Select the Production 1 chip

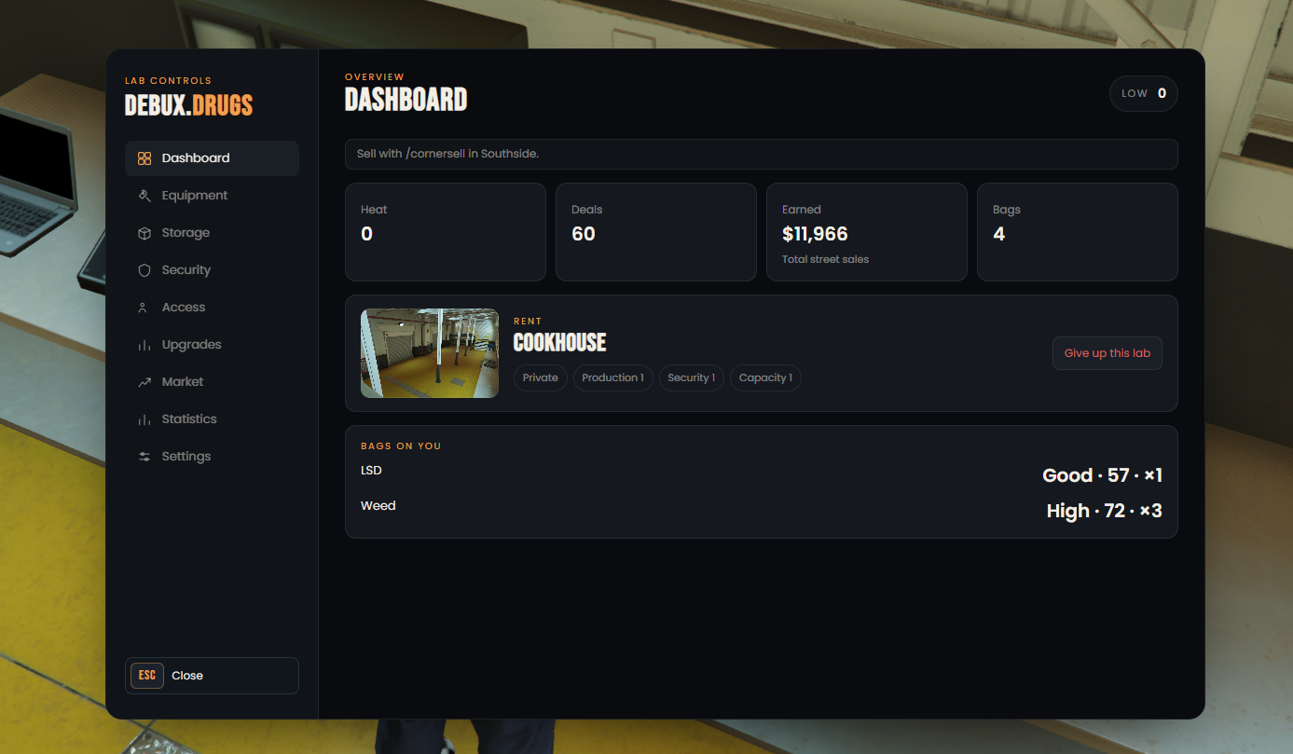click(x=612, y=377)
